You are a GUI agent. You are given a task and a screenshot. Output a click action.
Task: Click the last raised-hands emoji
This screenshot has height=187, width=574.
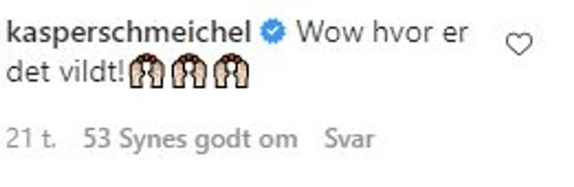point(231,71)
